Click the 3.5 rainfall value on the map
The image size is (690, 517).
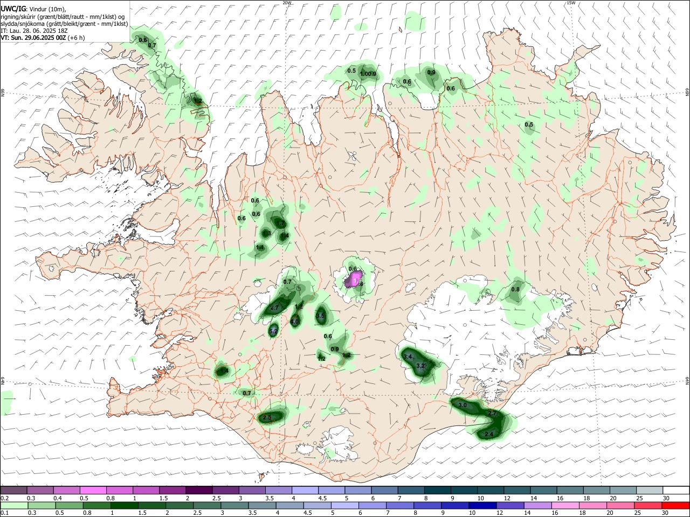pyautogui.click(x=320, y=316)
